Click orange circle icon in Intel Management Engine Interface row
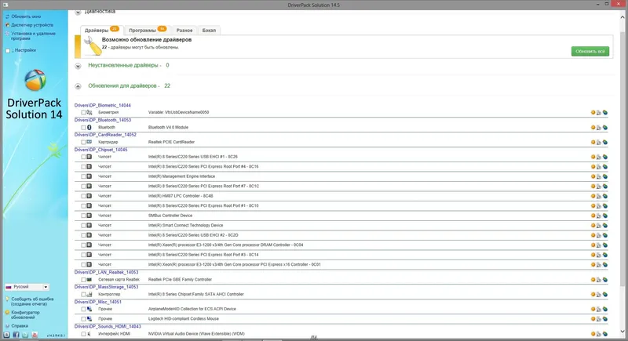This screenshot has width=628, height=341. point(593,176)
